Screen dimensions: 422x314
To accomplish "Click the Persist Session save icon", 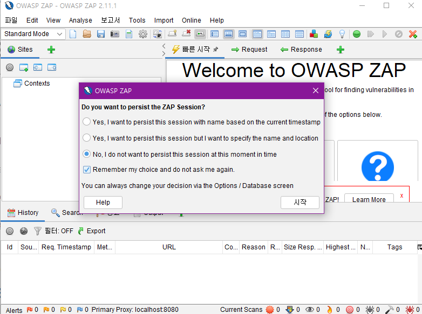I will coord(101,34).
